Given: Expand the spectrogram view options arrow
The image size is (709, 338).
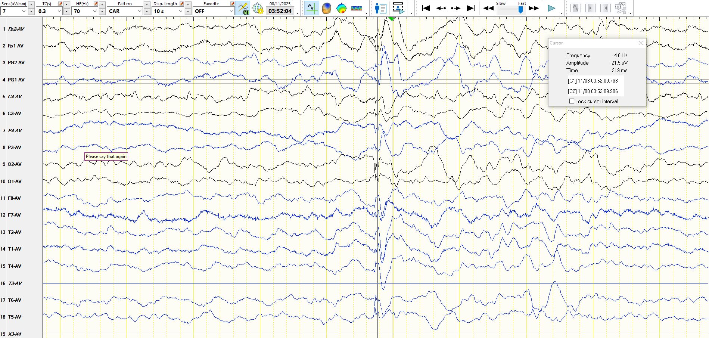Looking at the screenshot, I should 366,13.
